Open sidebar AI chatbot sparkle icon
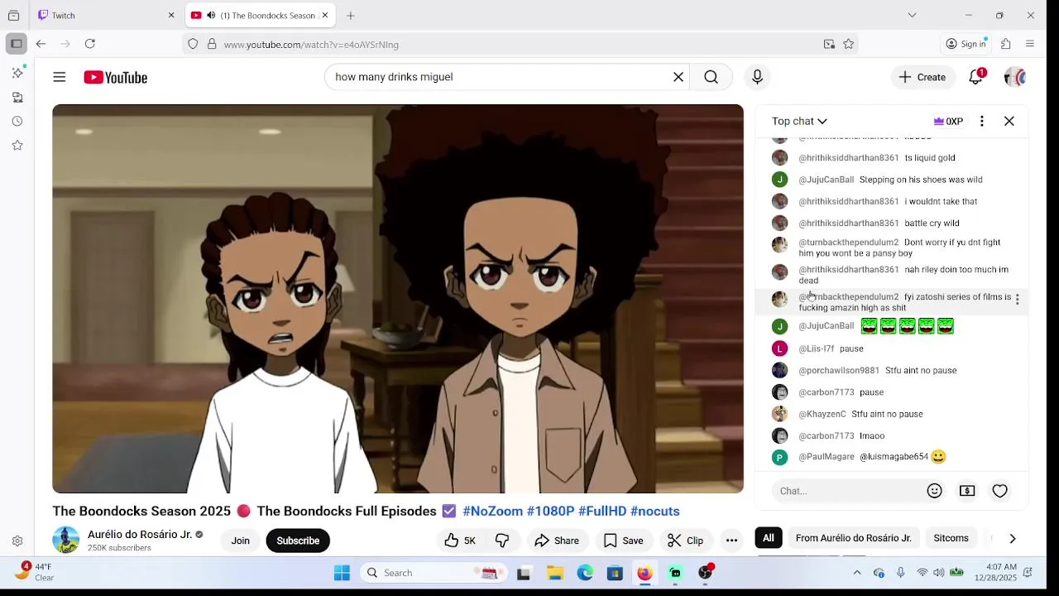The image size is (1059, 596). (x=17, y=73)
